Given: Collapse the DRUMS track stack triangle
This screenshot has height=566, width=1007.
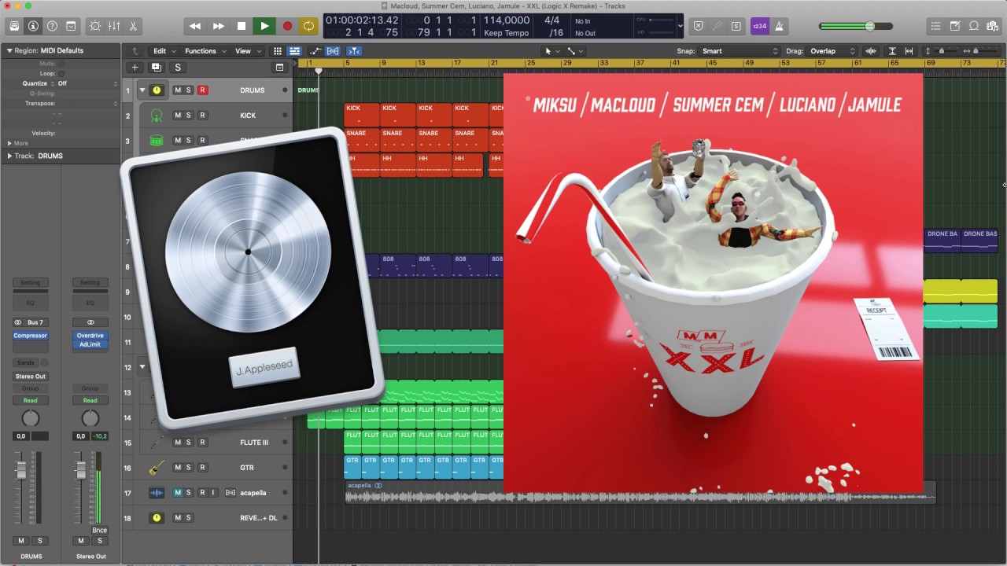Looking at the screenshot, I should tap(142, 90).
